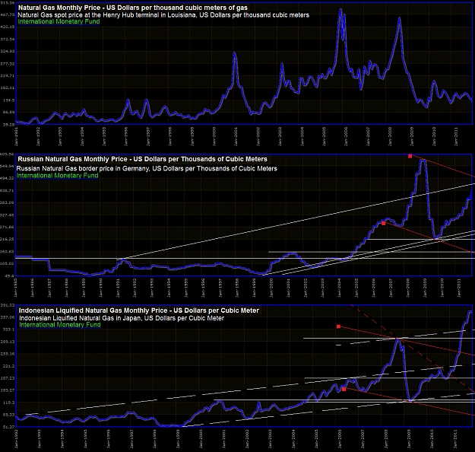This screenshot has width=475, height=452.
Task: Click the 'Natural Gas Monthly Price' chart title
Action: coord(133,8)
